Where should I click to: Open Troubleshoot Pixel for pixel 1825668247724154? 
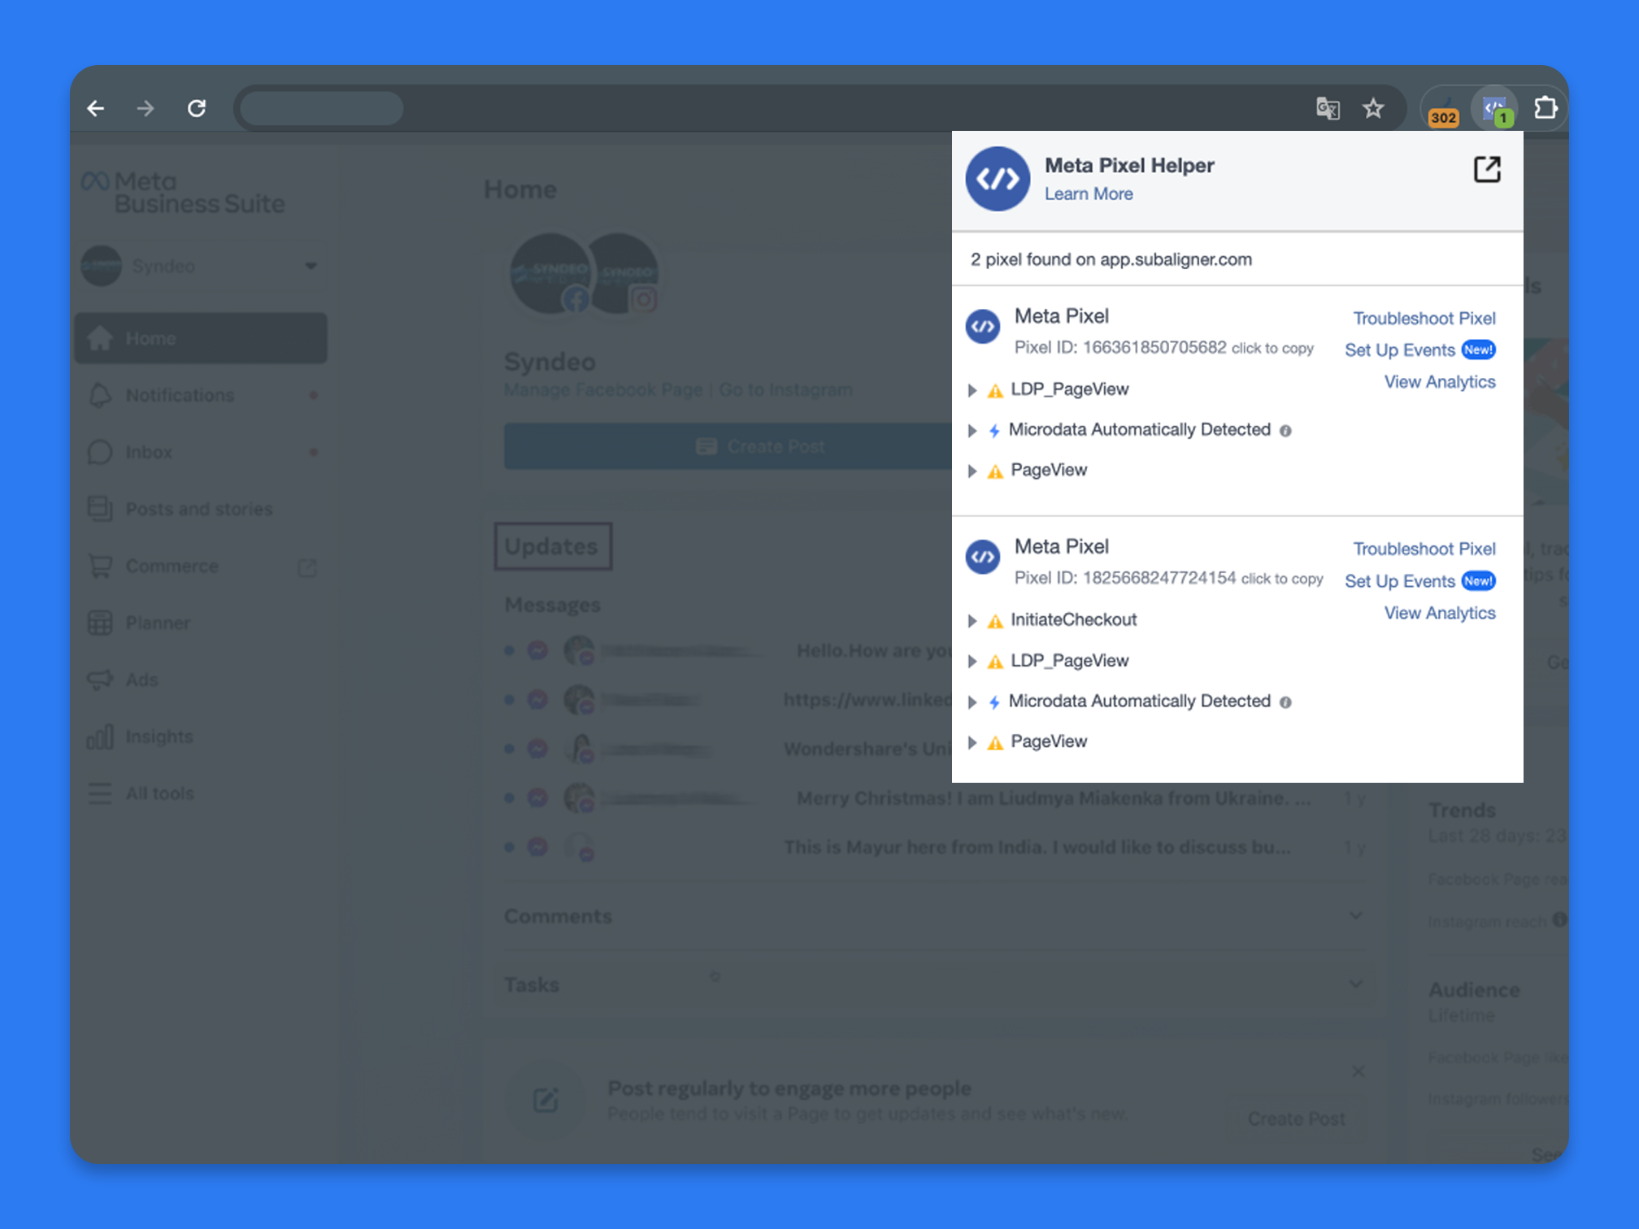(x=1424, y=549)
